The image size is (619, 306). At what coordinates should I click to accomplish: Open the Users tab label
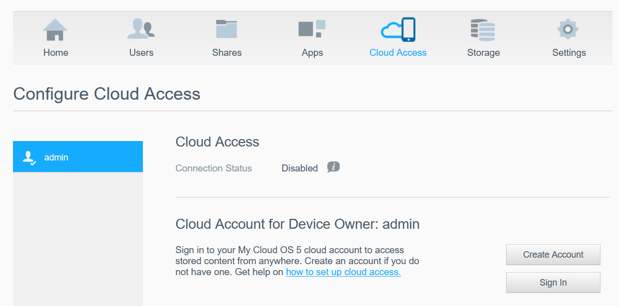pos(141,53)
